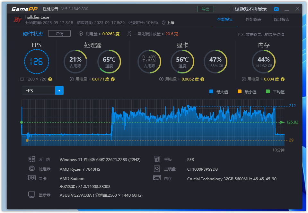The image size is (308, 213).
Task: Click the 驱动版本 31.0.14003.38003 text
Action: 85,186
